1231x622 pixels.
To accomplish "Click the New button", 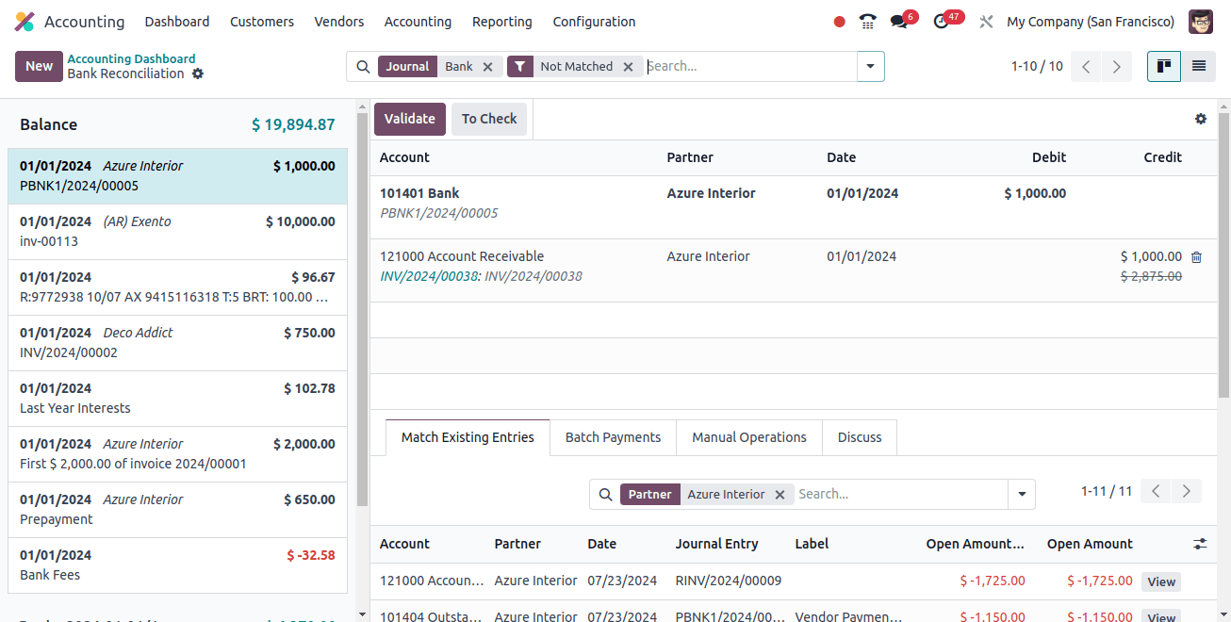I will (x=40, y=66).
